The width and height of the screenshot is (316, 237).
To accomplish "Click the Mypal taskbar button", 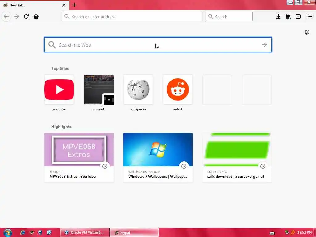I will 134,233.
